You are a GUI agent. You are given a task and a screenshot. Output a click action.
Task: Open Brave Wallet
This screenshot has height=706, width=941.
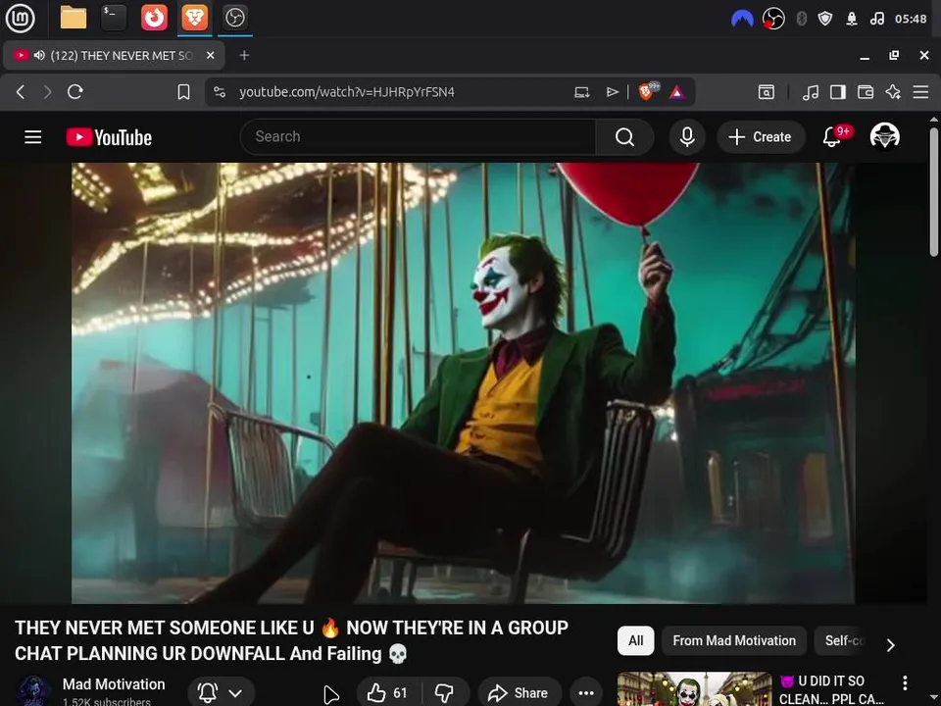click(x=866, y=92)
